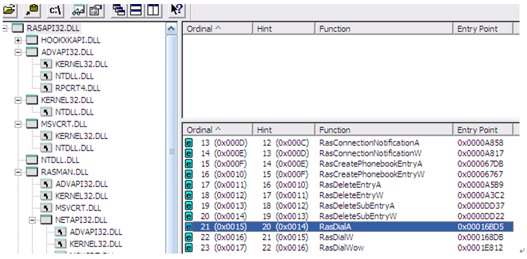Select the RPCRT4.DLL tree item

[77, 88]
